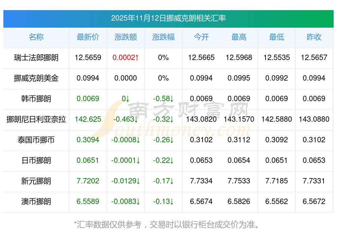This screenshot has height=235, width=337.
Task: Open the 日币挪朗 row name
Action: (x=36, y=160)
